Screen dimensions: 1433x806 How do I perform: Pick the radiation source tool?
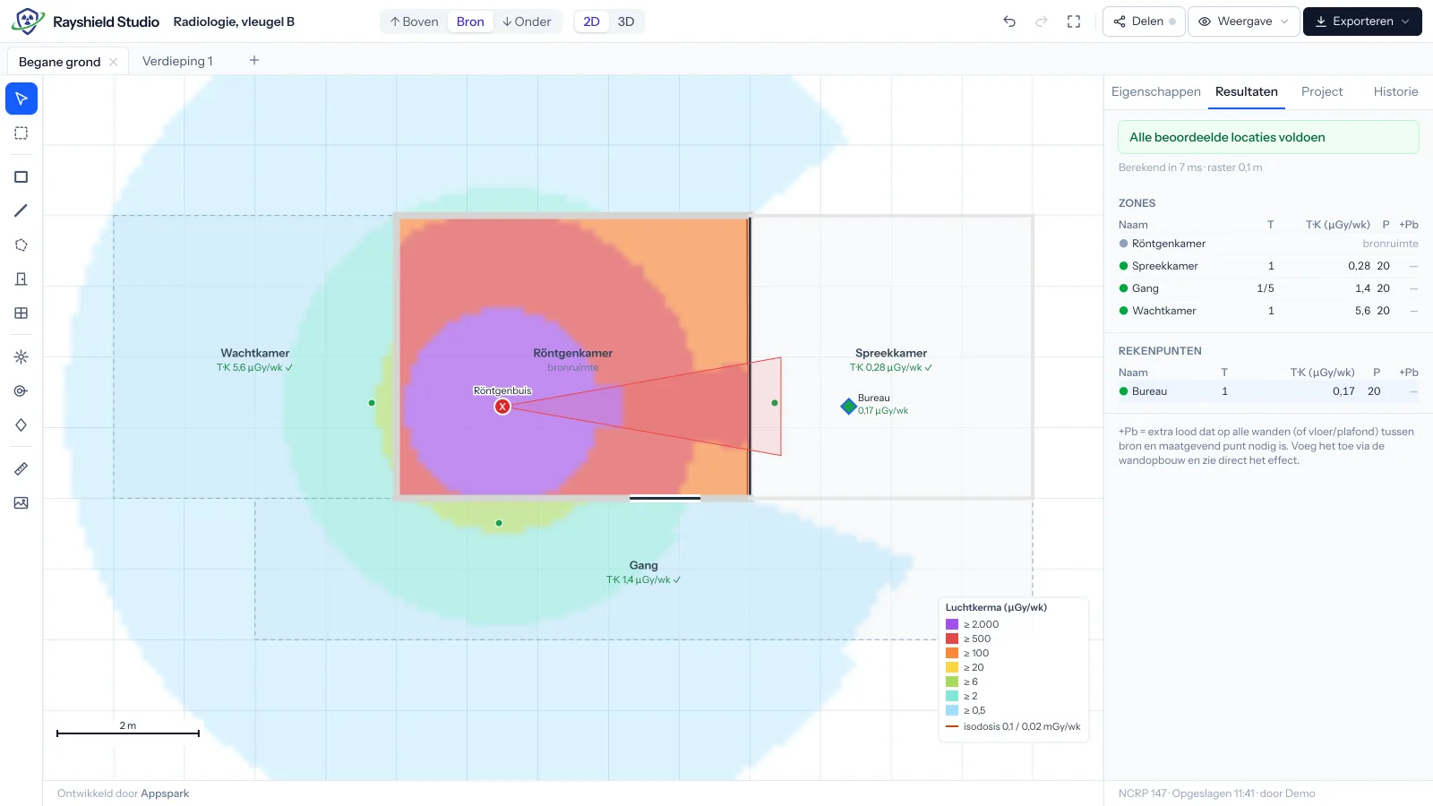[21, 357]
